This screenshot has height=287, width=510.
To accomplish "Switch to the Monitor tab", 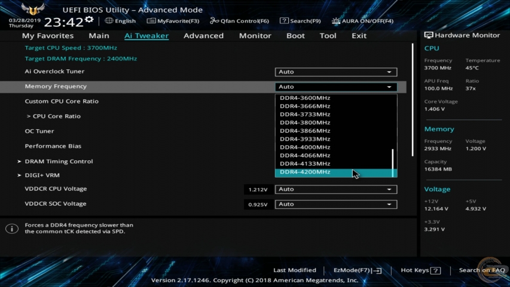I will [255, 36].
